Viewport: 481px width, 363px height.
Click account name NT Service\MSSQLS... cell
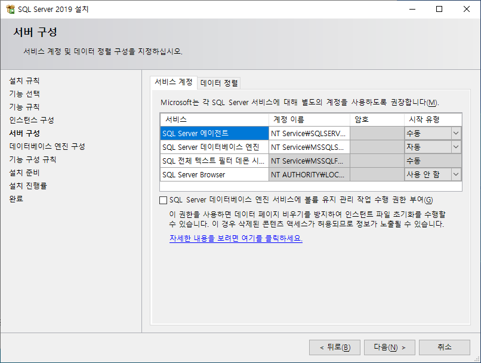click(309, 147)
